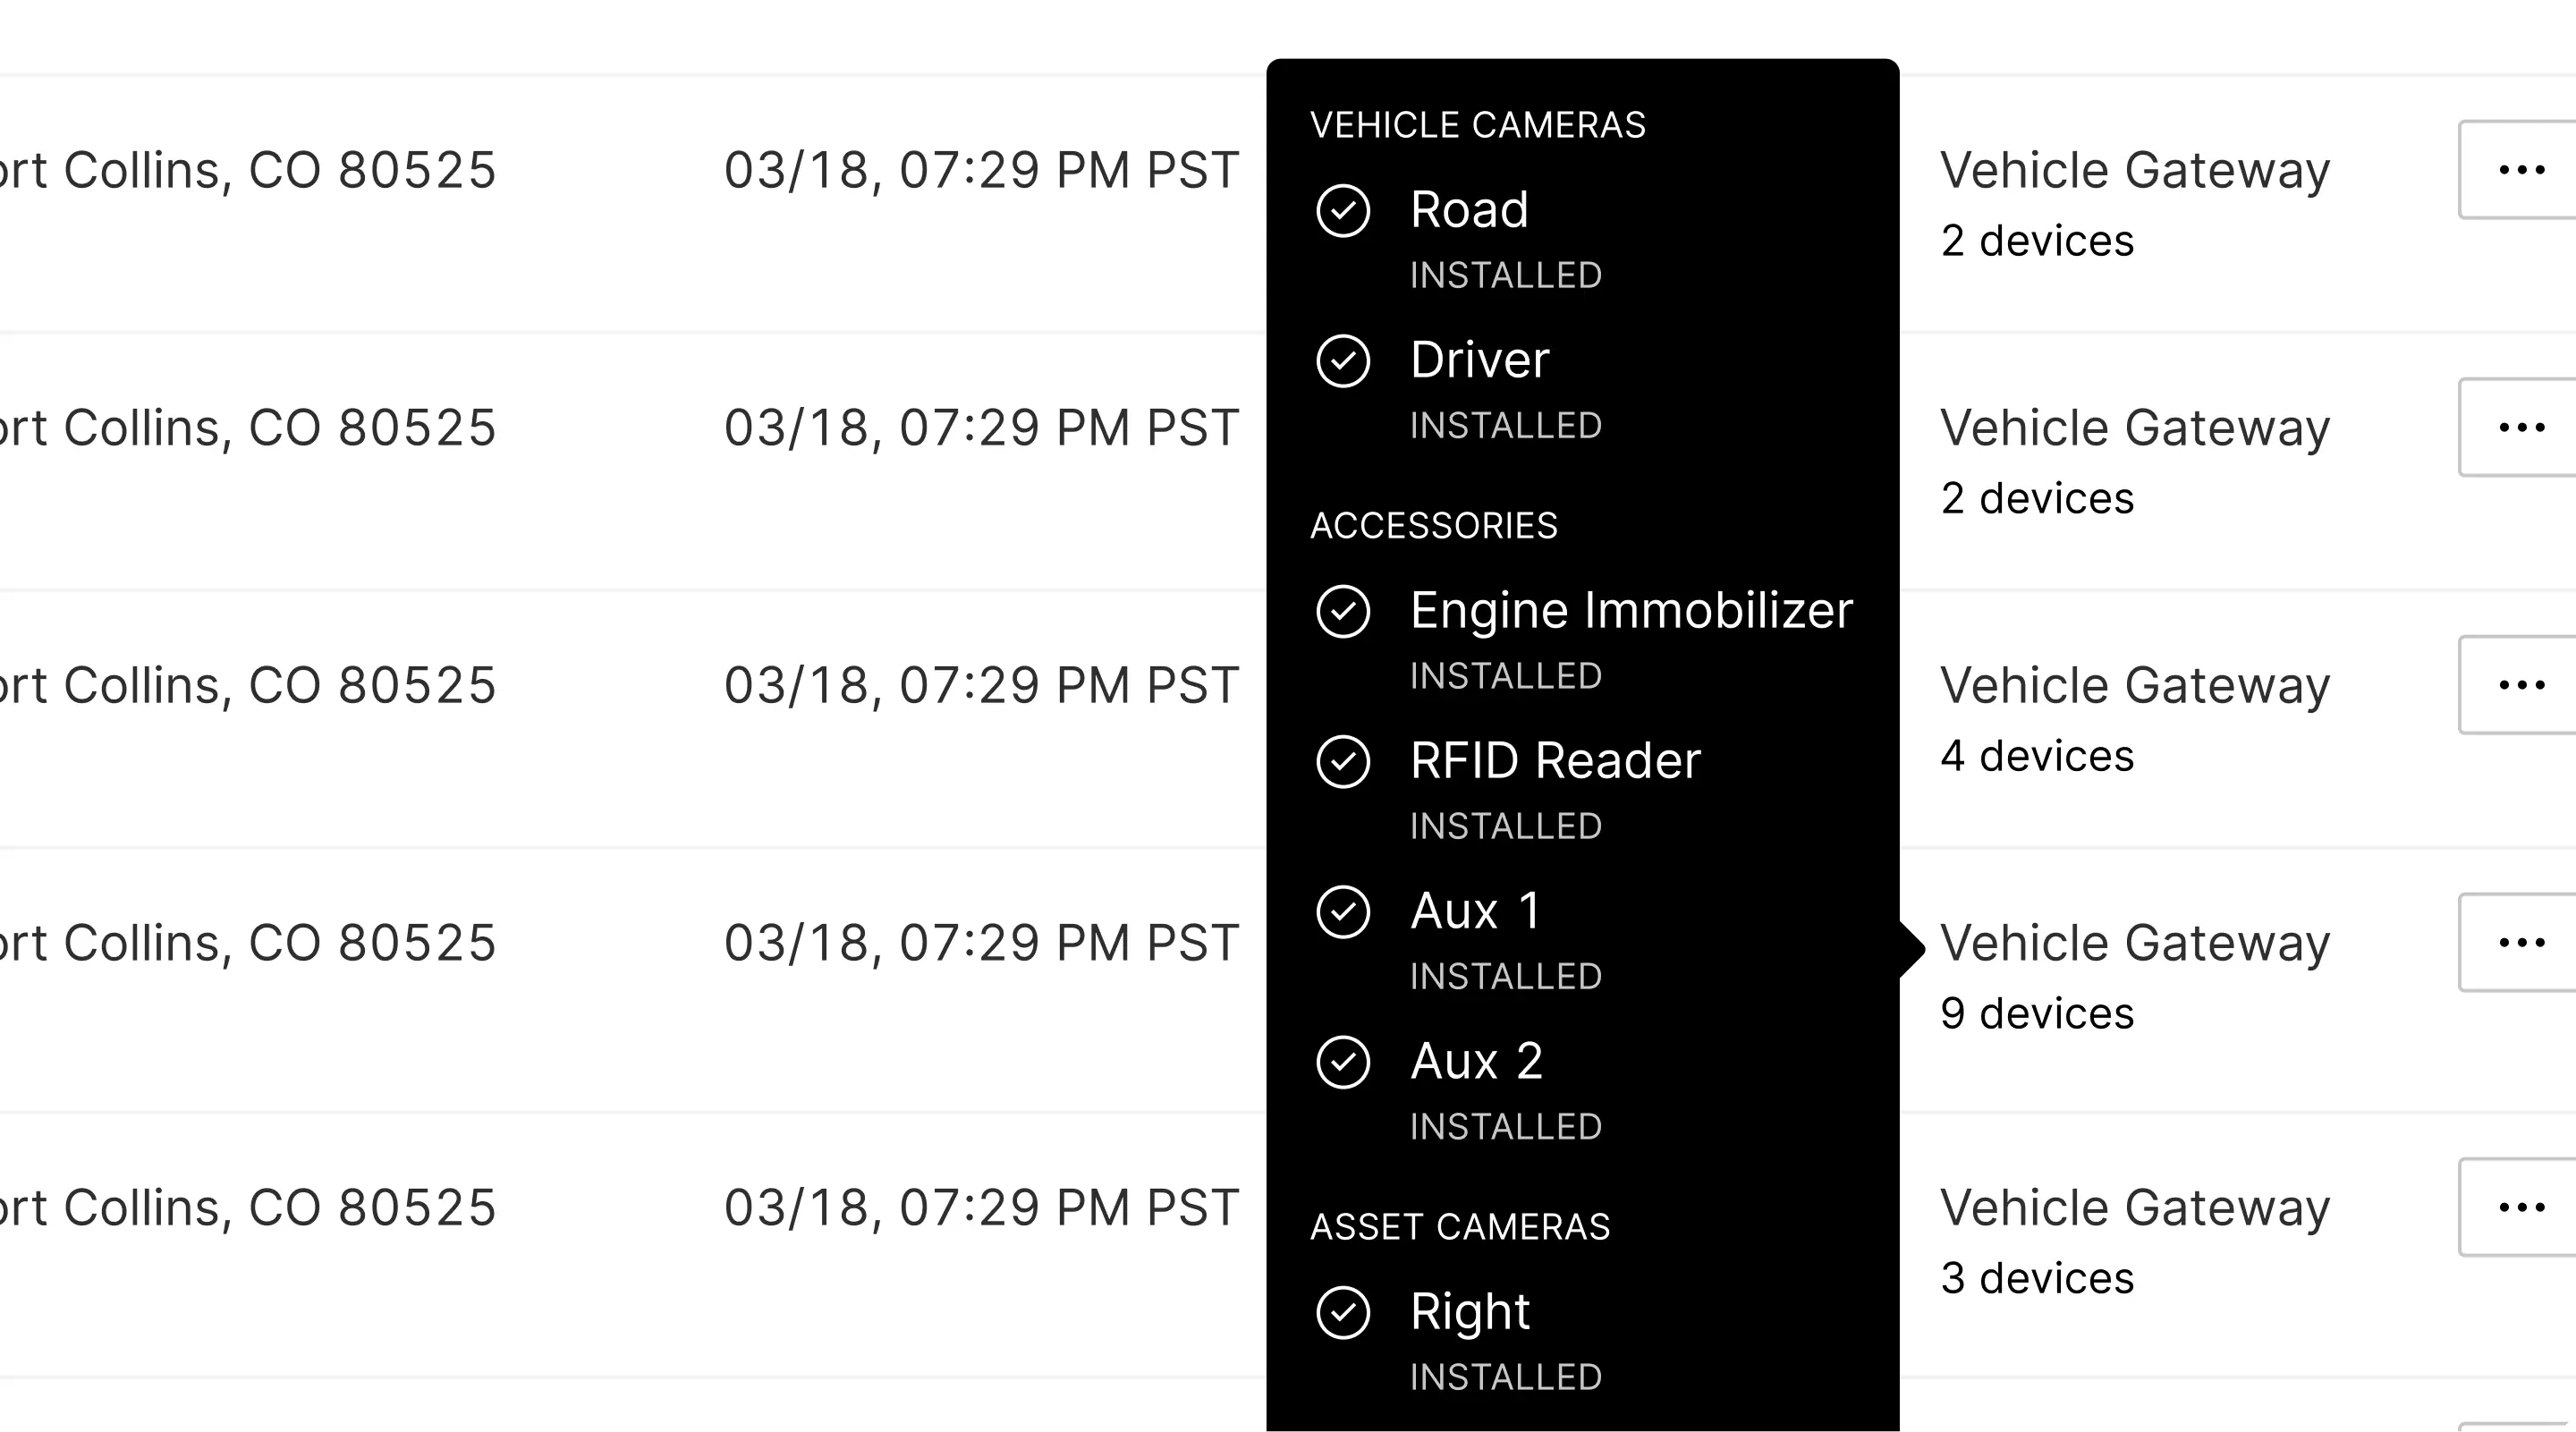Open the more options menu for the 3 devices row
Viewport: 2576px width, 1432px height.
(2520, 1207)
